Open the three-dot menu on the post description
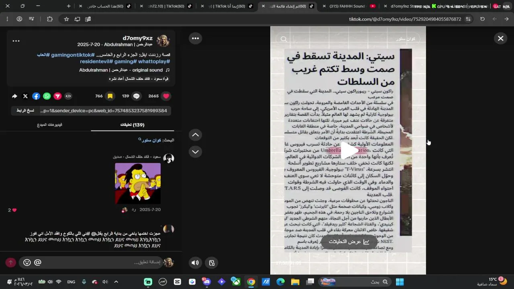The width and height of the screenshot is (514, 289). pyautogui.click(x=16, y=41)
